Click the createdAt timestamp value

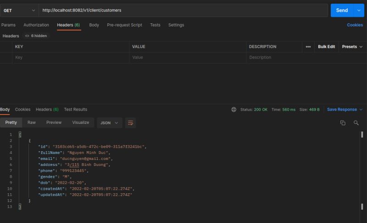[x=101, y=189]
